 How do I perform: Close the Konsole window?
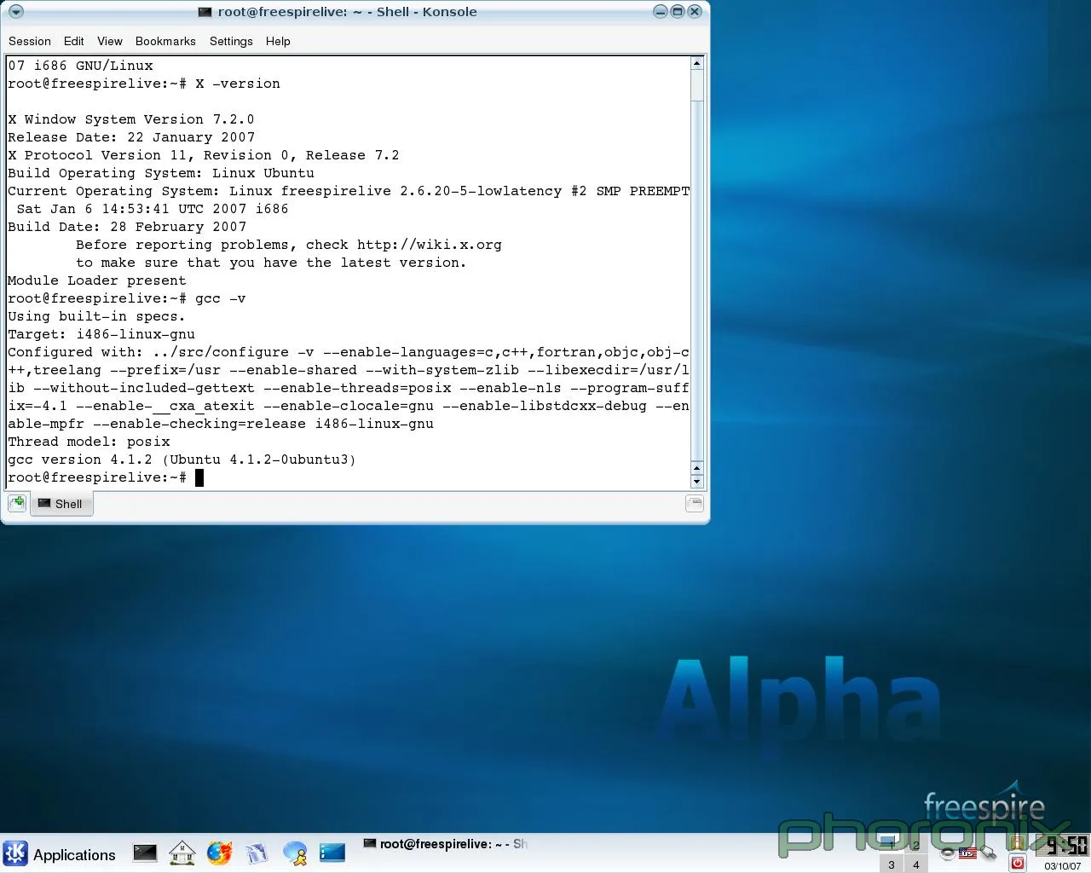[x=695, y=12]
